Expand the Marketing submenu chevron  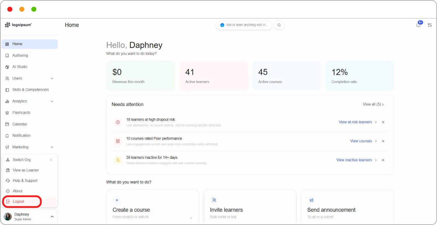click(x=52, y=147)
